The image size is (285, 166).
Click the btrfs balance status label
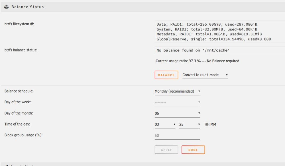(x=21, y=50)
